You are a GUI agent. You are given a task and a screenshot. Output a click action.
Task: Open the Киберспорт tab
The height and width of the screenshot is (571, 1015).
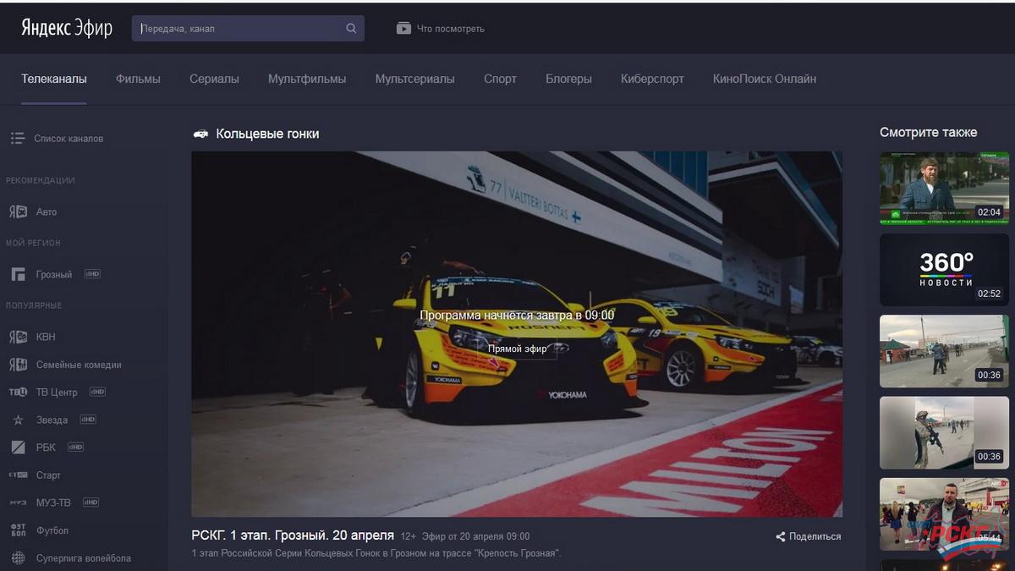652,79
